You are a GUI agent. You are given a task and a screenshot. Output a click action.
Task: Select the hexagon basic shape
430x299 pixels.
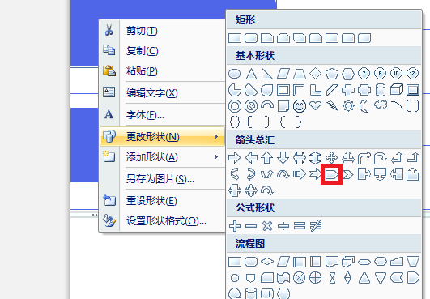348,74
